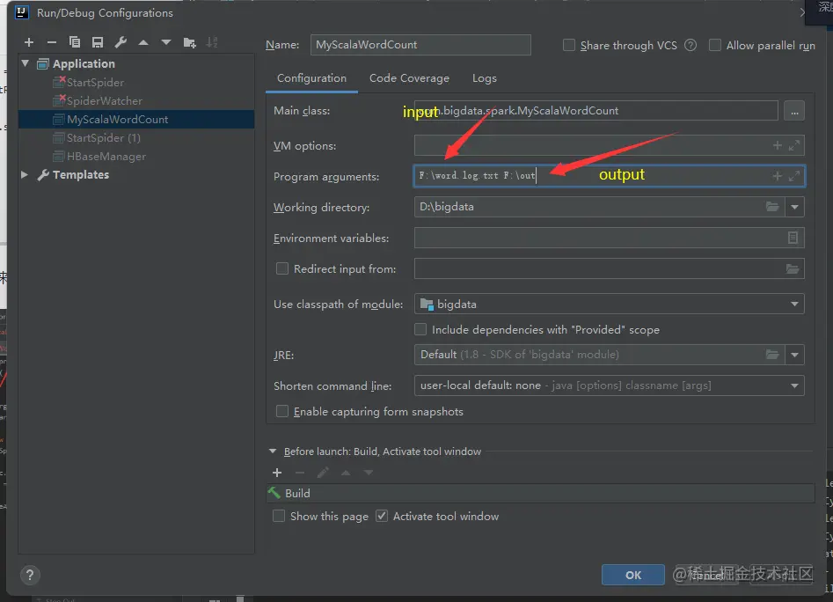Toggle Show this page checkbox

(x=278, y=516)
